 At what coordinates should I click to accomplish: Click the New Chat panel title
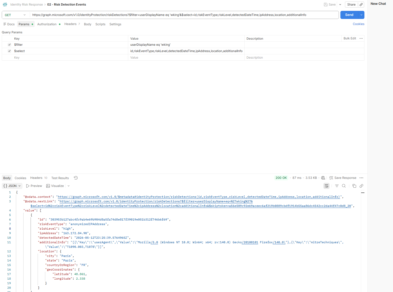point(378,4)
